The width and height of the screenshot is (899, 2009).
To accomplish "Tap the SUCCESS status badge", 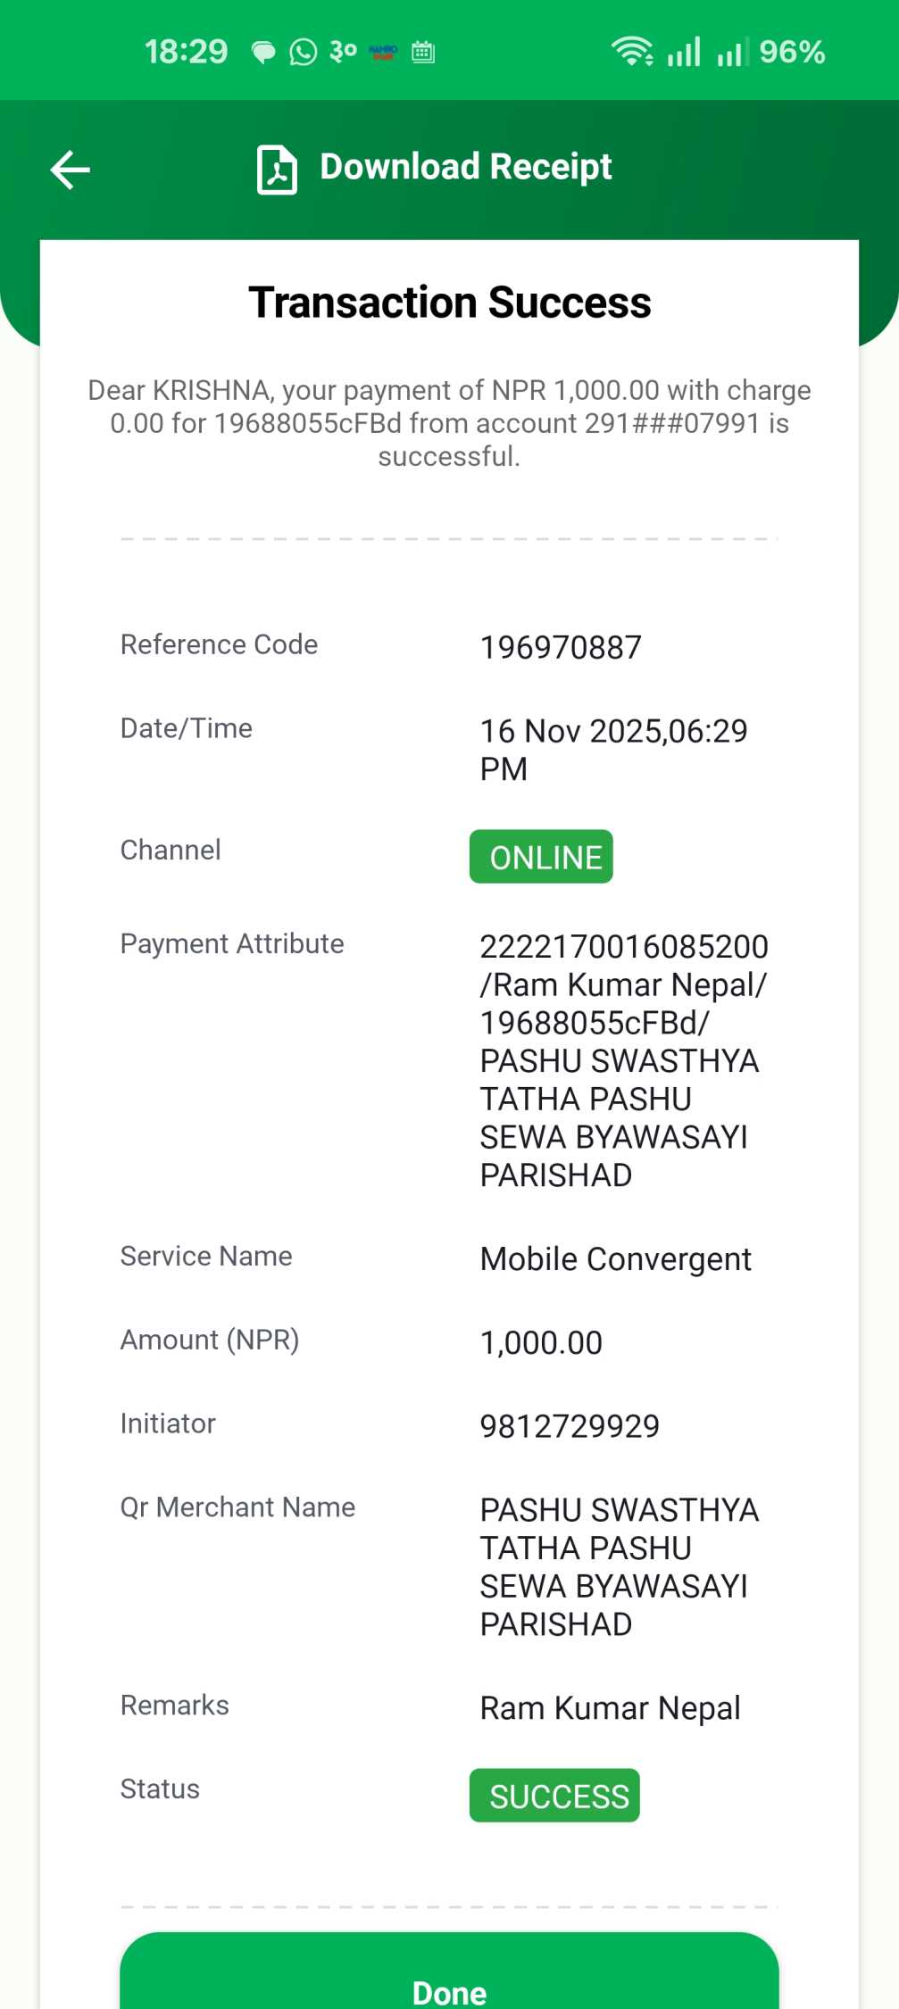I will [x=554, y=1796].
